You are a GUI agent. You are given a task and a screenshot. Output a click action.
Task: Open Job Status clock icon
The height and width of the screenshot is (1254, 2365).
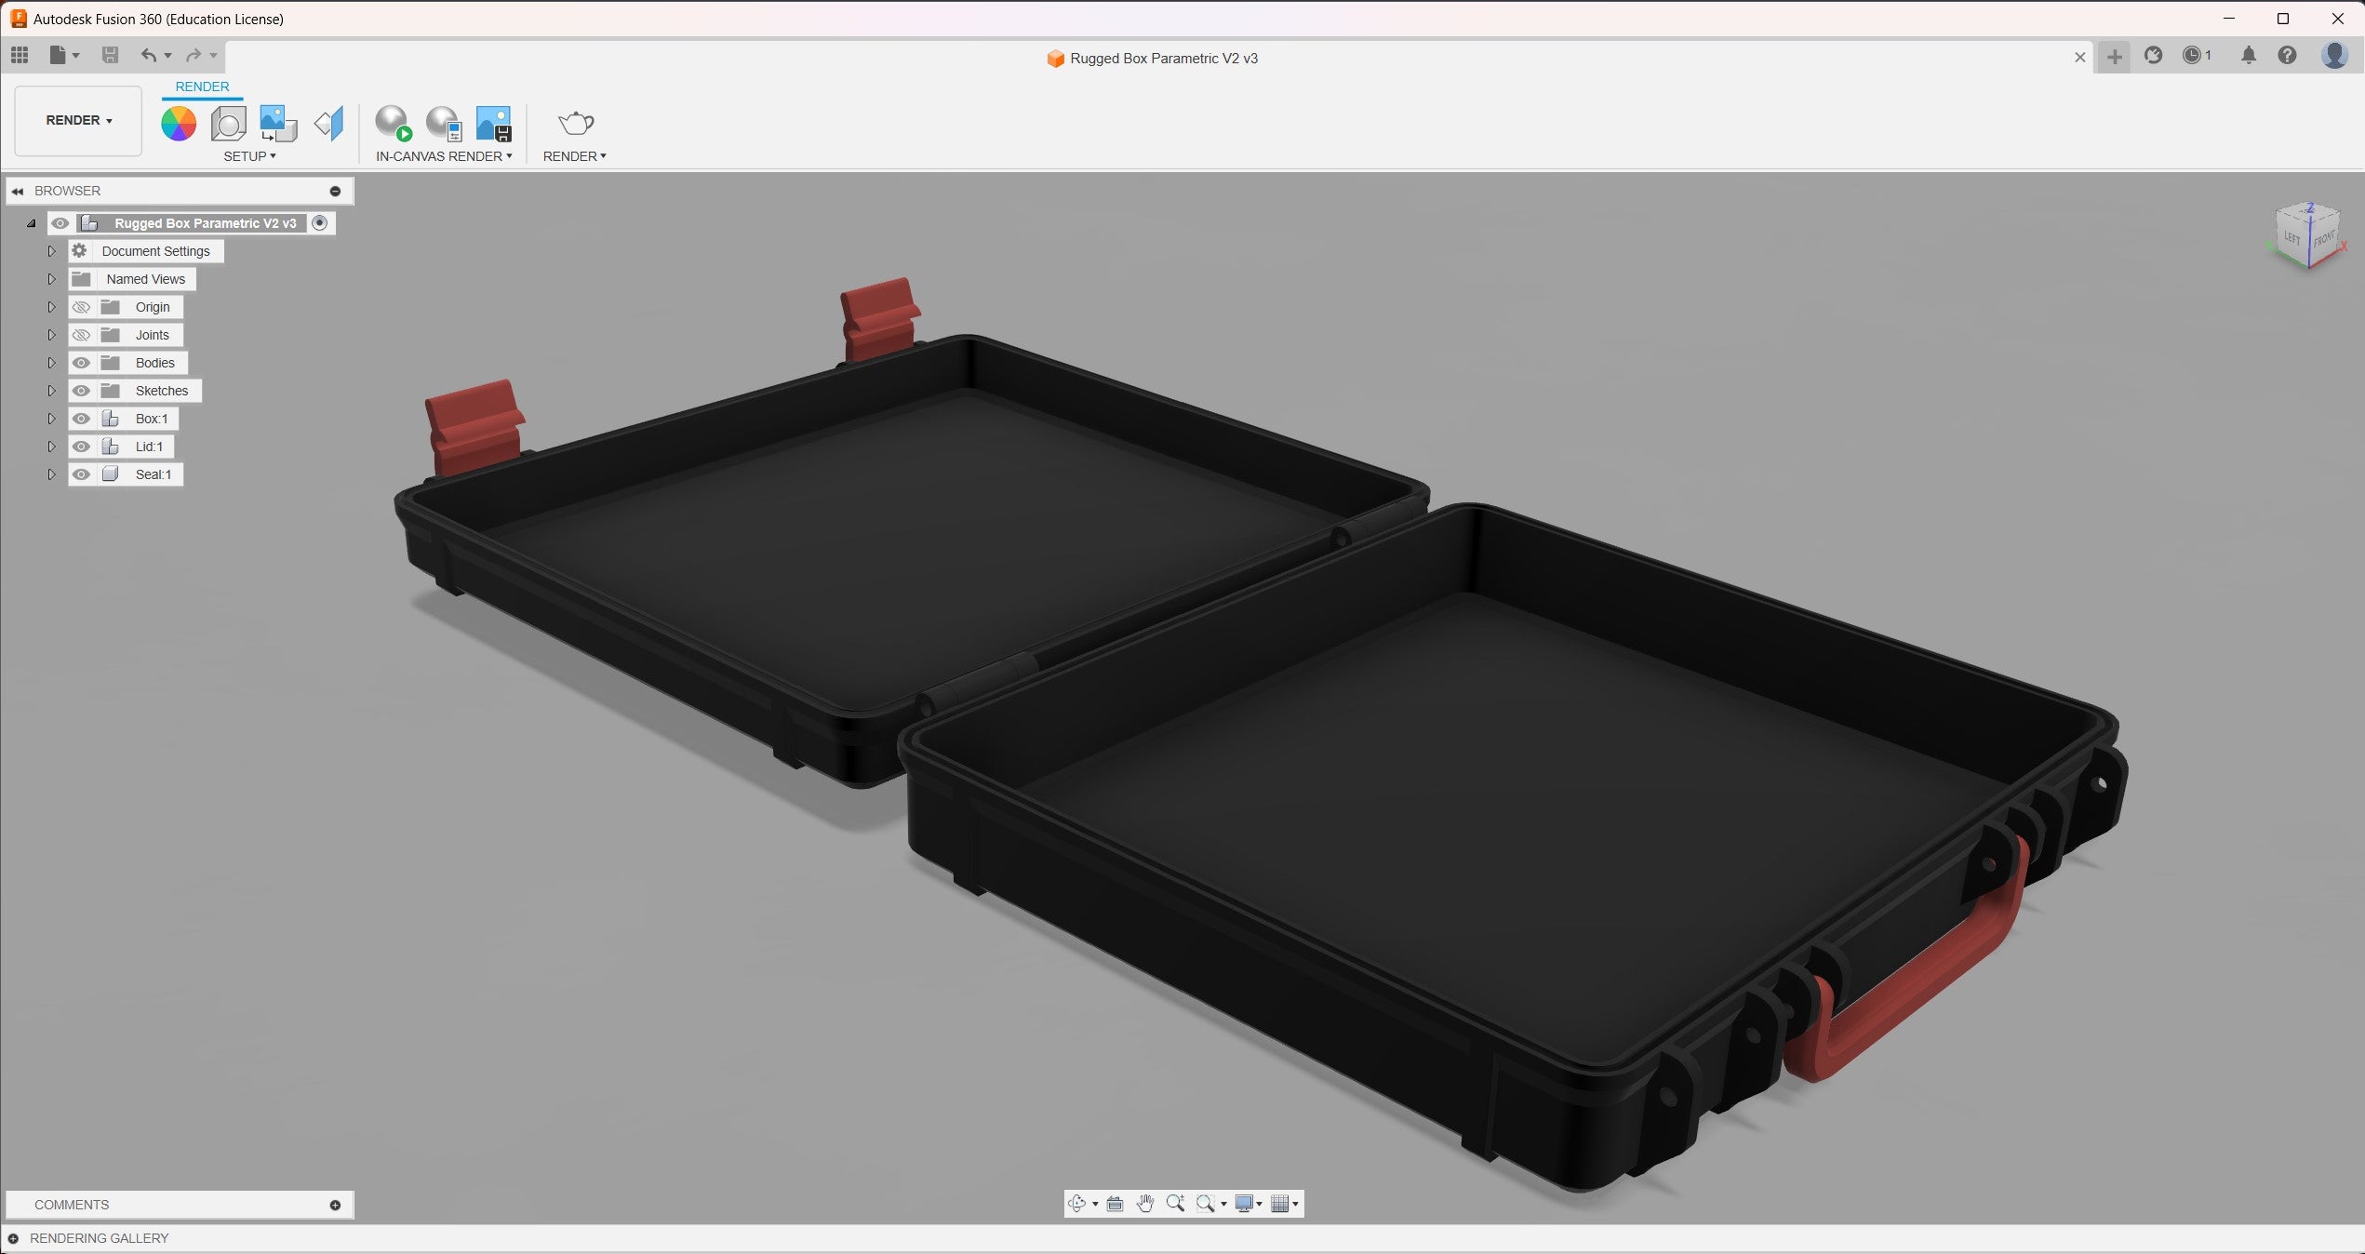(x=2193, y=55)
